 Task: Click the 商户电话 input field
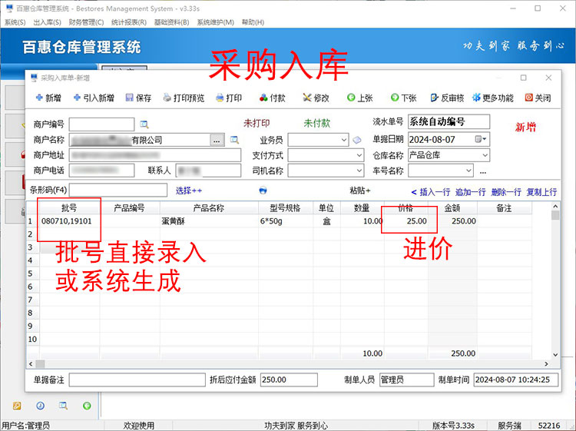pos(101,171)
